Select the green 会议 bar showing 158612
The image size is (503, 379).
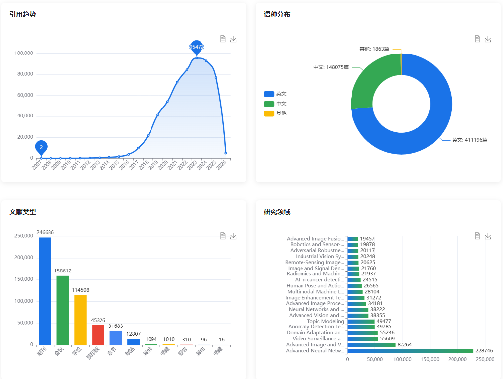[63, 310]
